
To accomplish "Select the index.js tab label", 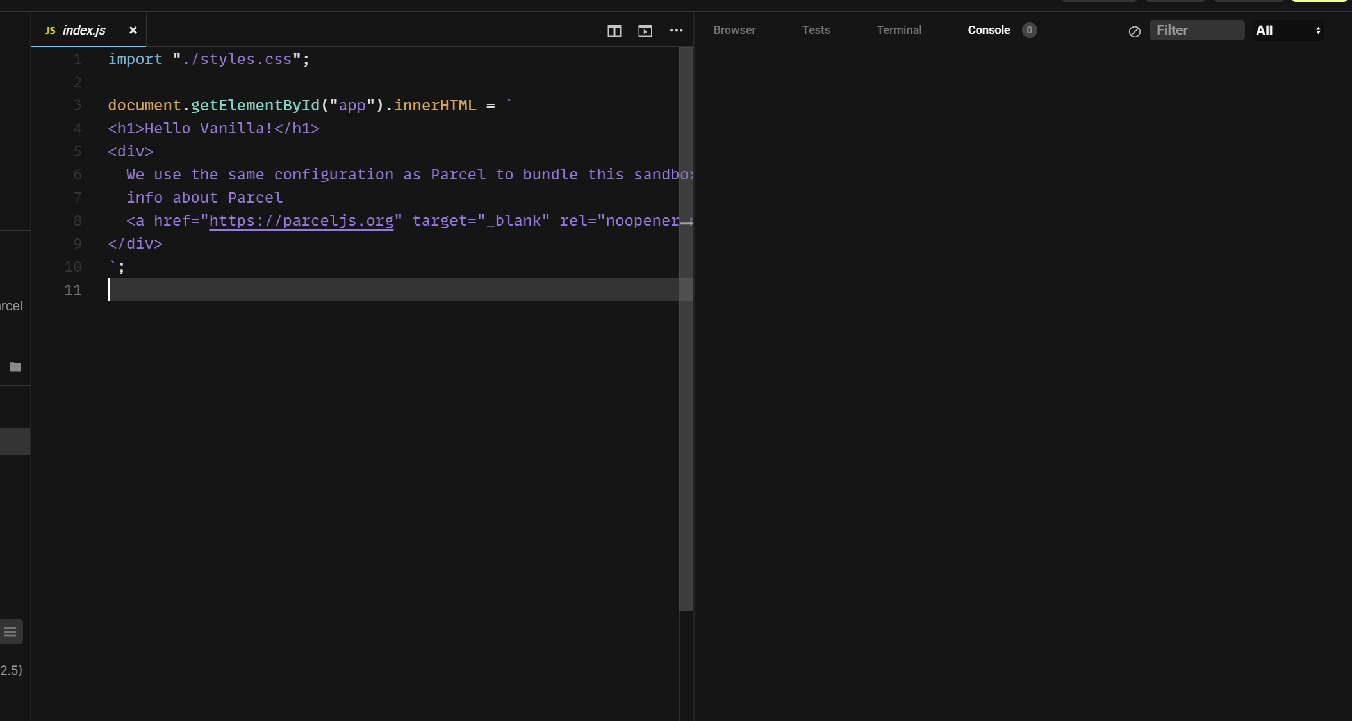I will pos(84,30).
